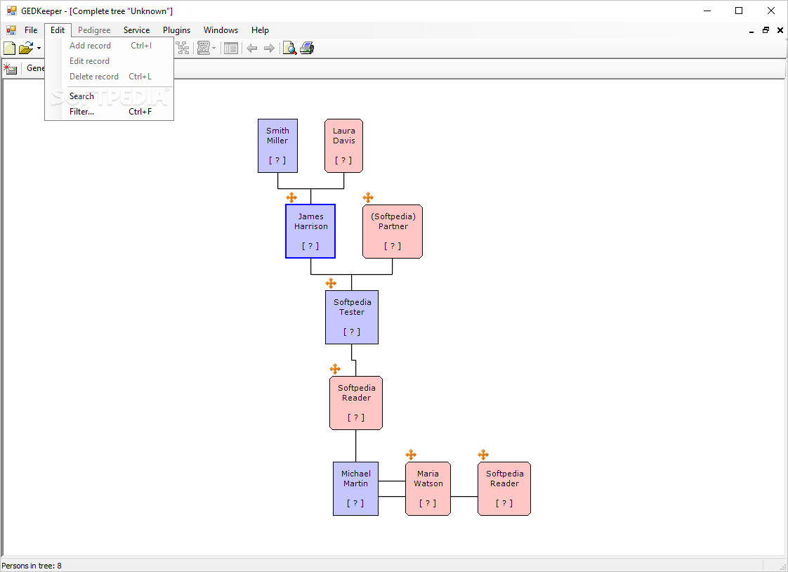Click the GEDKeeper document icon in the menu bar
Screen dimensions: 788x572
pos(11,30)
